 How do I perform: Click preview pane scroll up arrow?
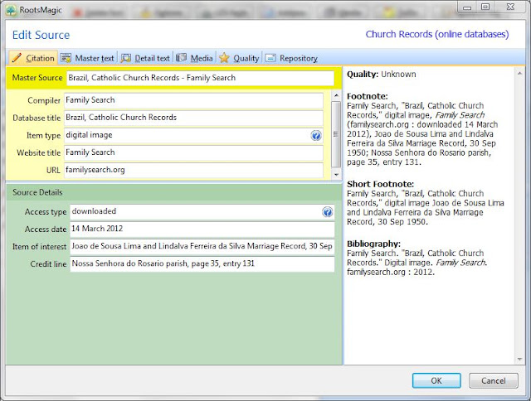(519, 74)
